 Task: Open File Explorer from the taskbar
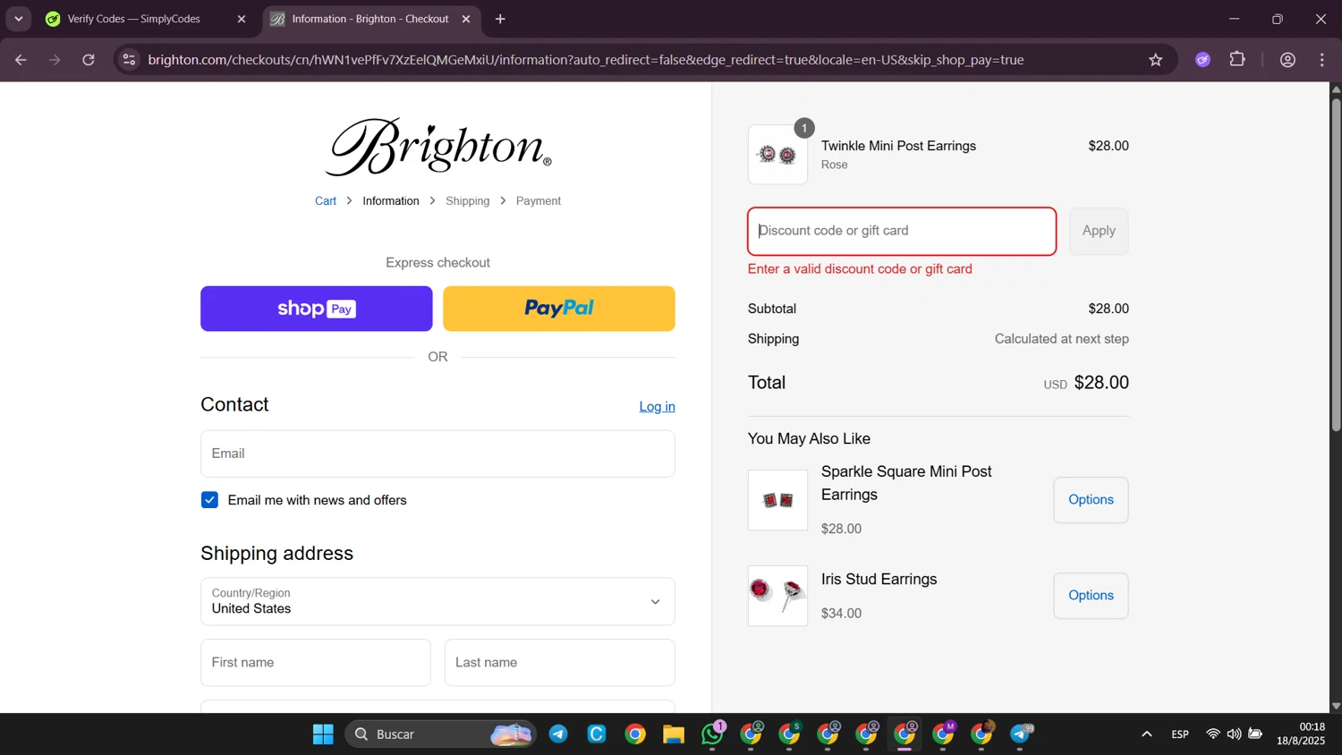pos(674,734)
